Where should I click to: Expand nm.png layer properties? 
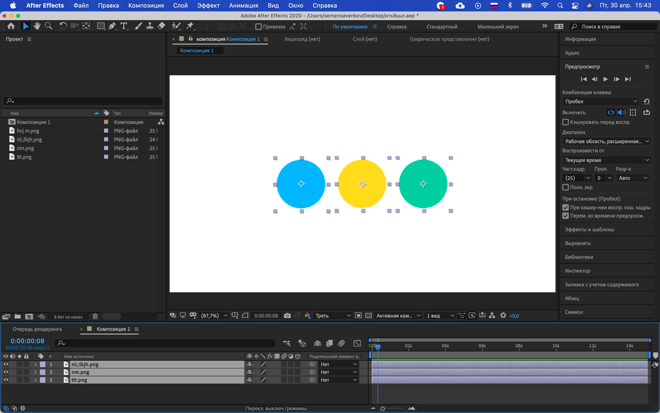36,372
